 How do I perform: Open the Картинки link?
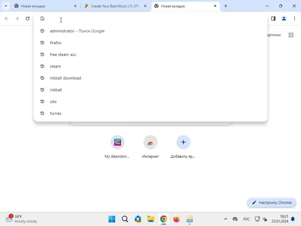tap(274, 35)
